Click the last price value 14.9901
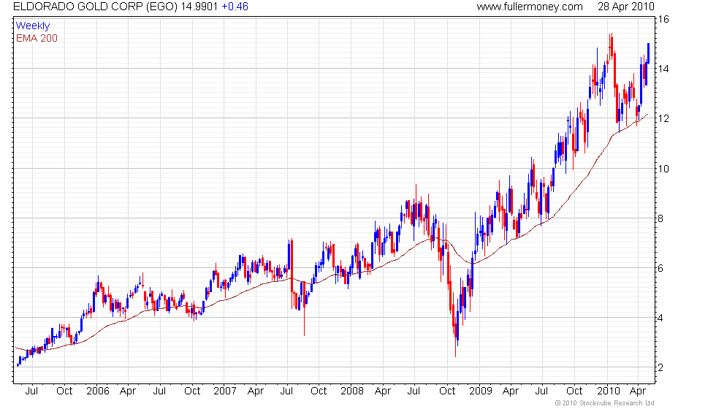 [x=199, y=7]
